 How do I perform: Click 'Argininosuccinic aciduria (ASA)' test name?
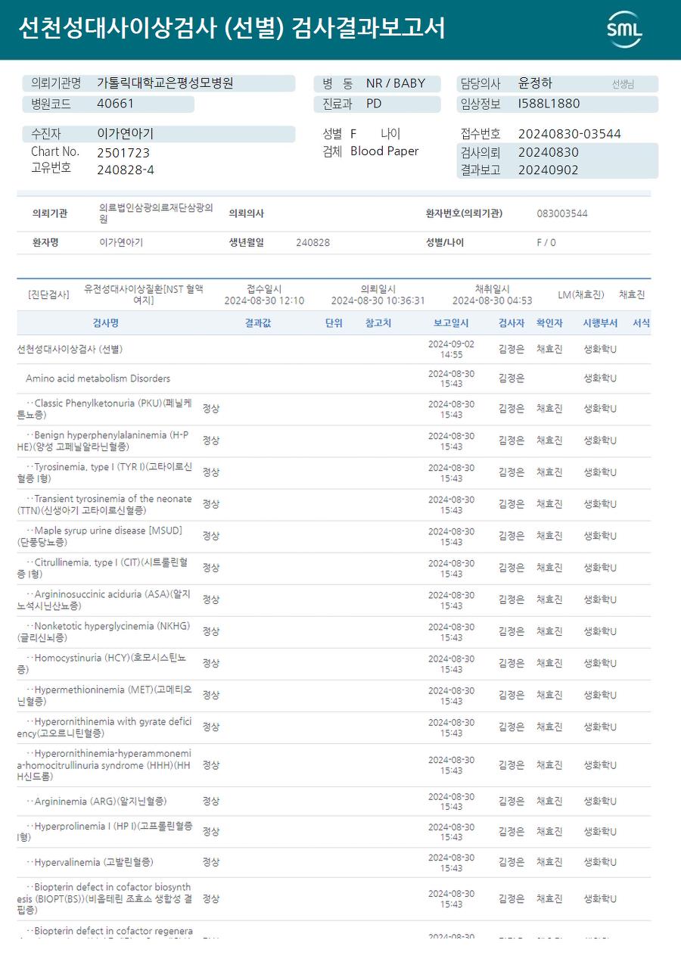point(104,599)
